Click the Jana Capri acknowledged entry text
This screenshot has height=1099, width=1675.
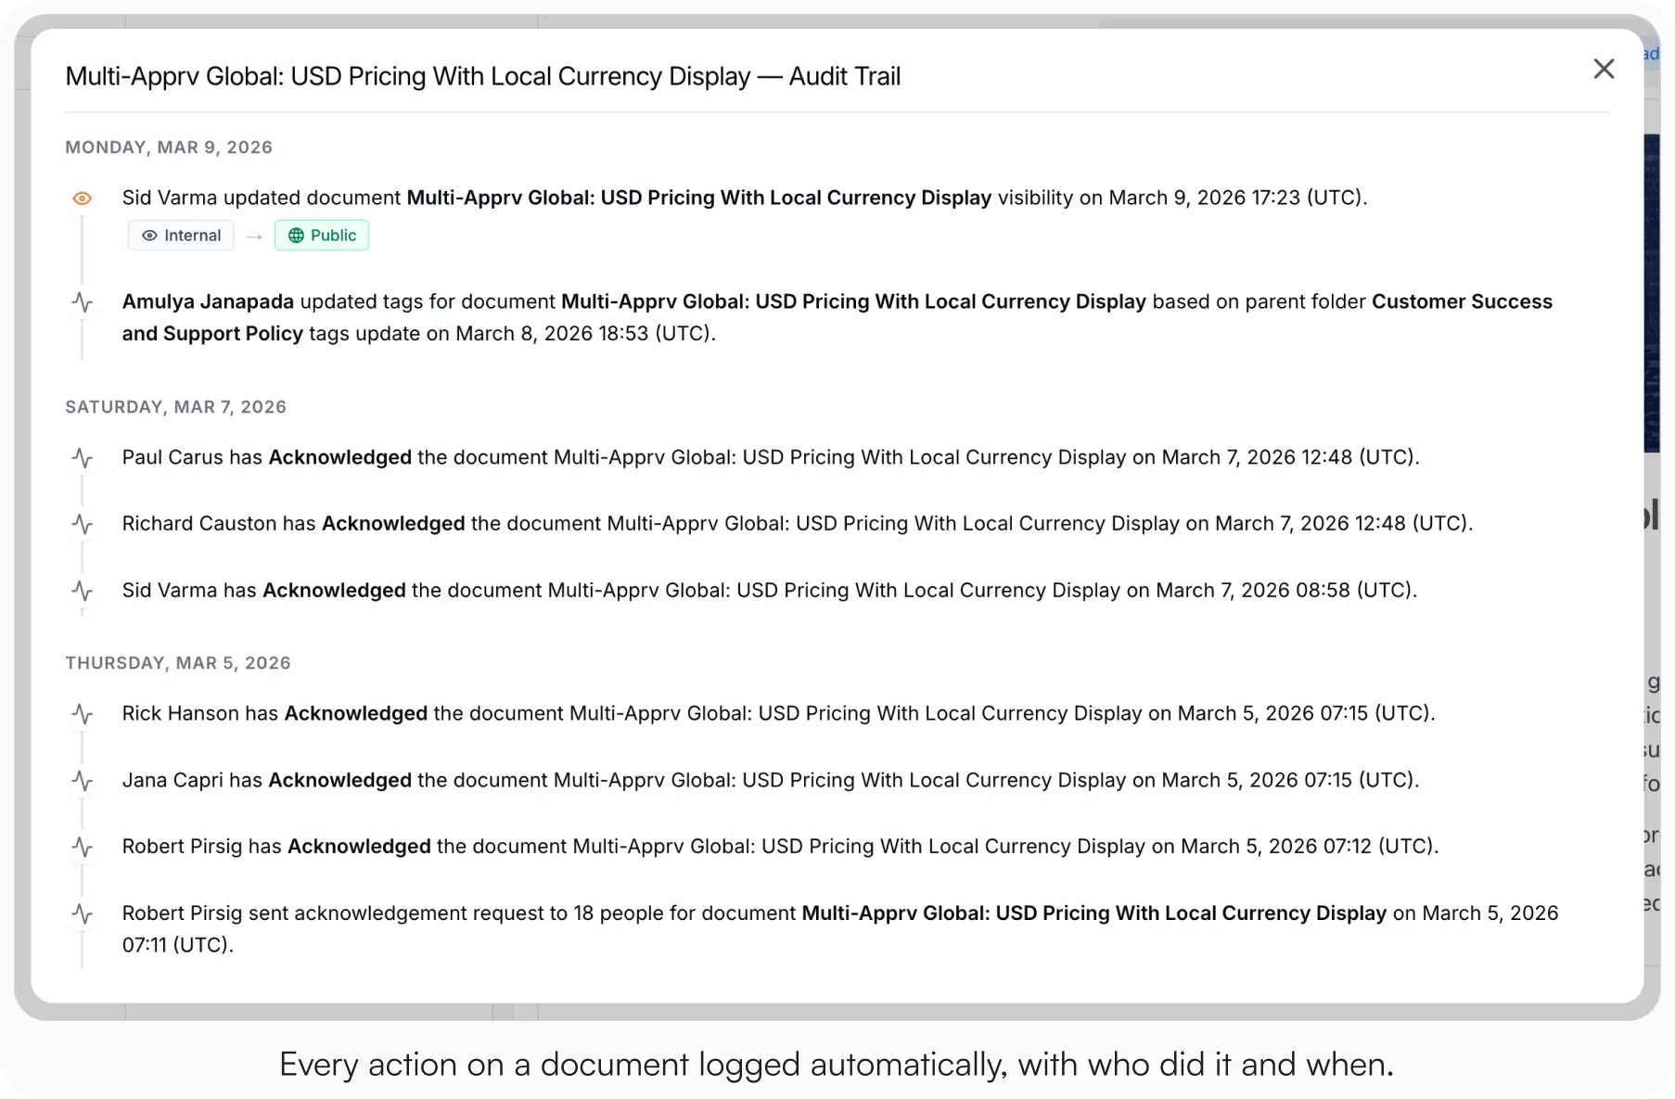click(x=771, y=780)
